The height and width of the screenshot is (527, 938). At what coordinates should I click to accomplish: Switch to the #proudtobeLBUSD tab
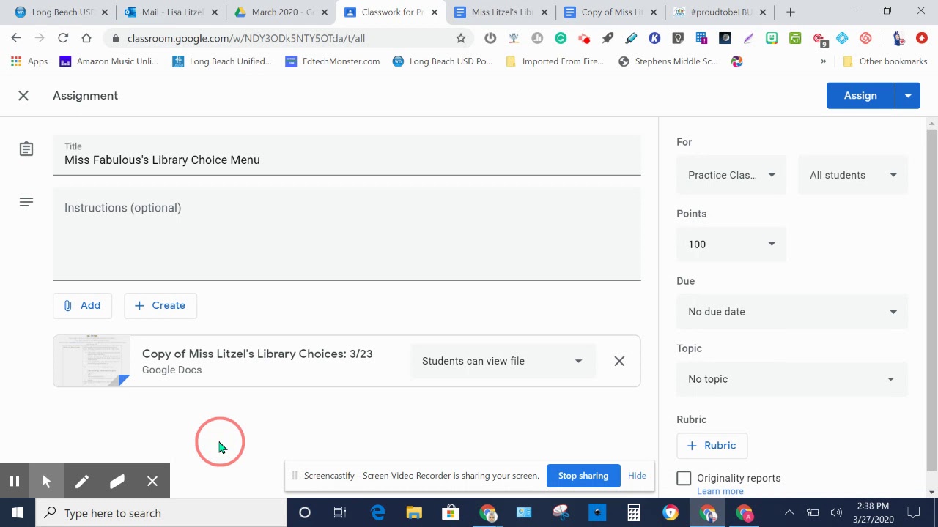(x=720, y=12)
